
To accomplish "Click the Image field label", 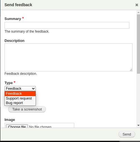I will [10, 120].
